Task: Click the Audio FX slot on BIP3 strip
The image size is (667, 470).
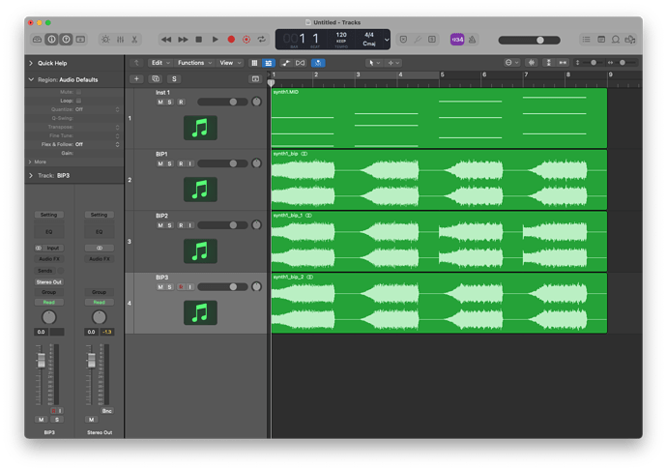Action: (x=47, y=259)
